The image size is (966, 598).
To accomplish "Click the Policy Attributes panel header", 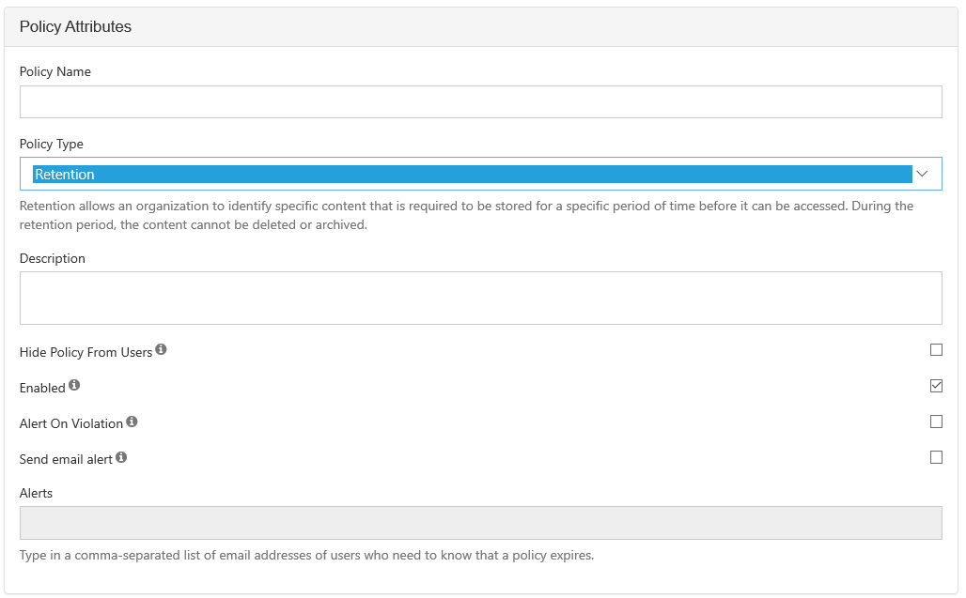I will point(75,26).
